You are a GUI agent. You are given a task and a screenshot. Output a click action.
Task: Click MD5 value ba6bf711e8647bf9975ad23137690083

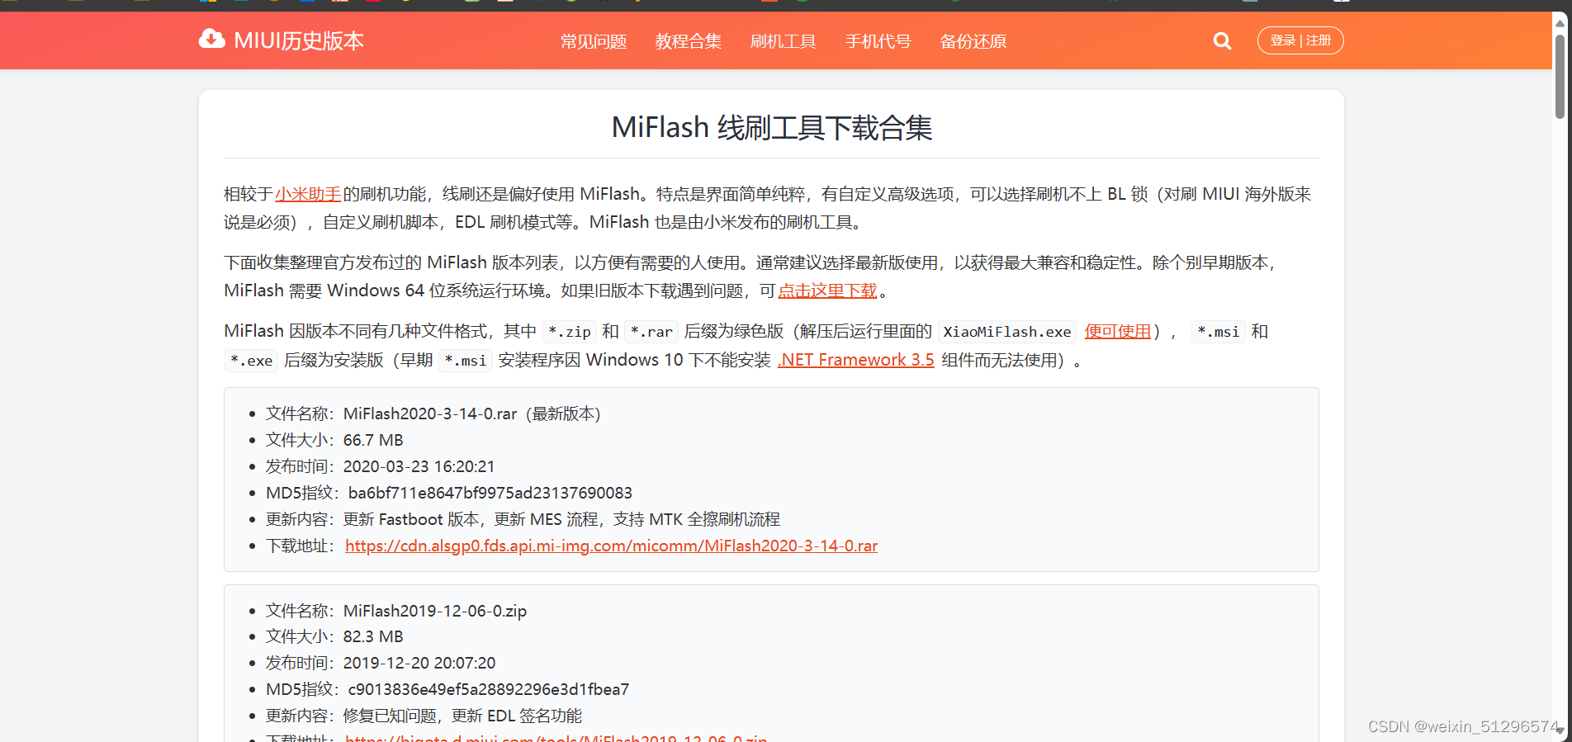coord(490,493)
